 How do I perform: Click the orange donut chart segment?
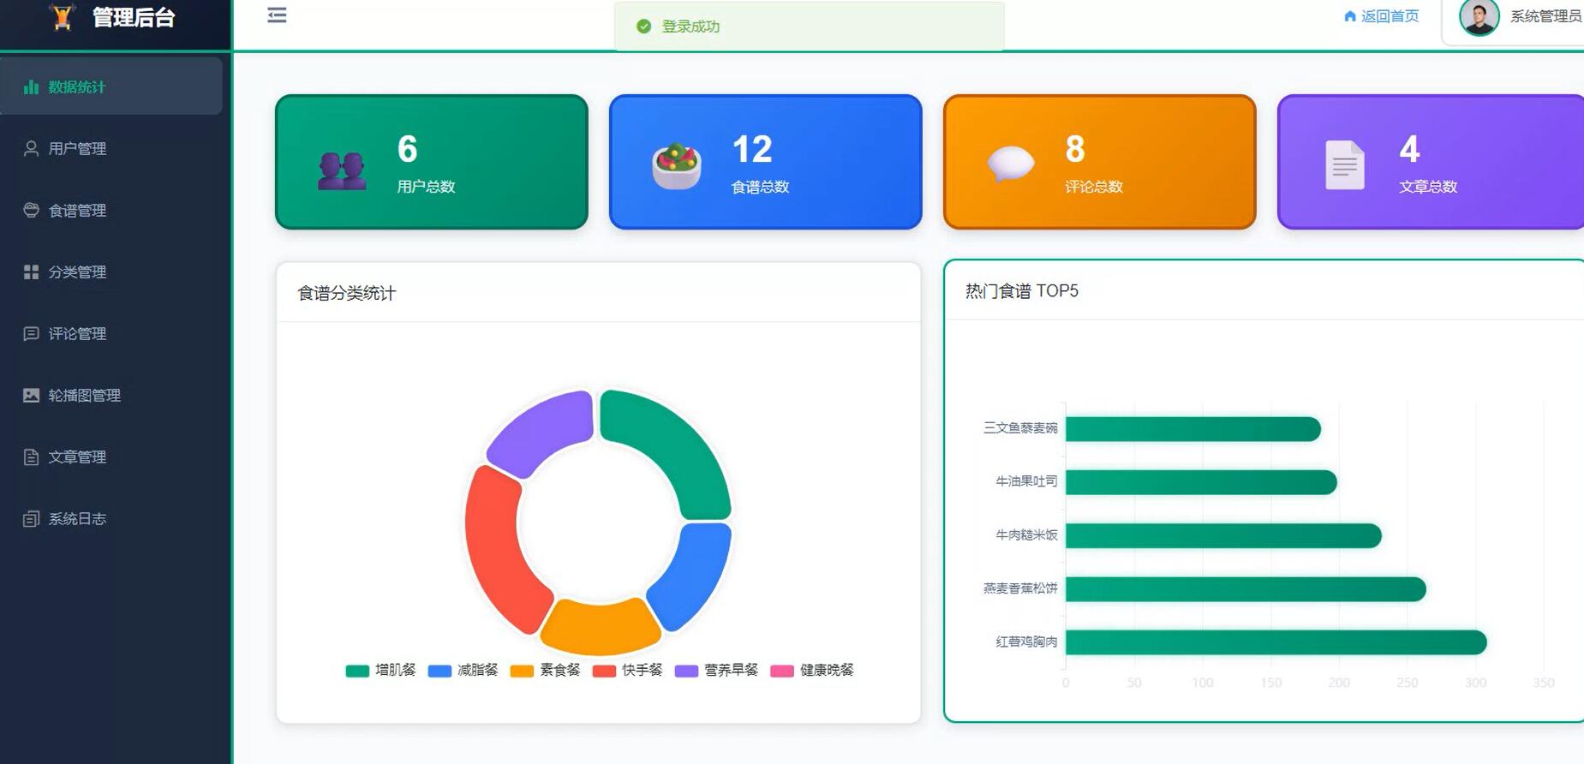(600, 630)
